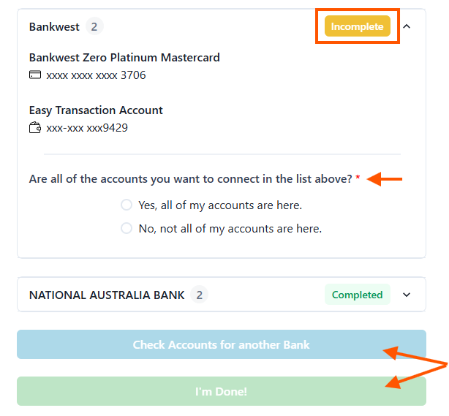This screenshot has height=416, width=449.
Task: Click the credit card icon beside number 3706
Action: [x=35, y=75]
